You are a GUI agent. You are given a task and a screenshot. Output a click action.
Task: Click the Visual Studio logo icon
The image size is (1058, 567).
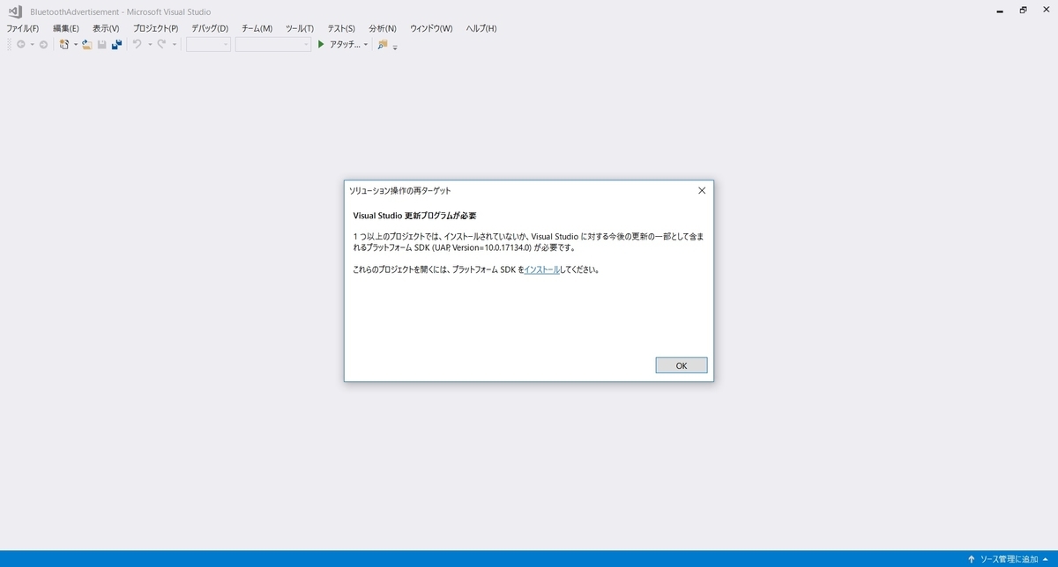(16, 11)
